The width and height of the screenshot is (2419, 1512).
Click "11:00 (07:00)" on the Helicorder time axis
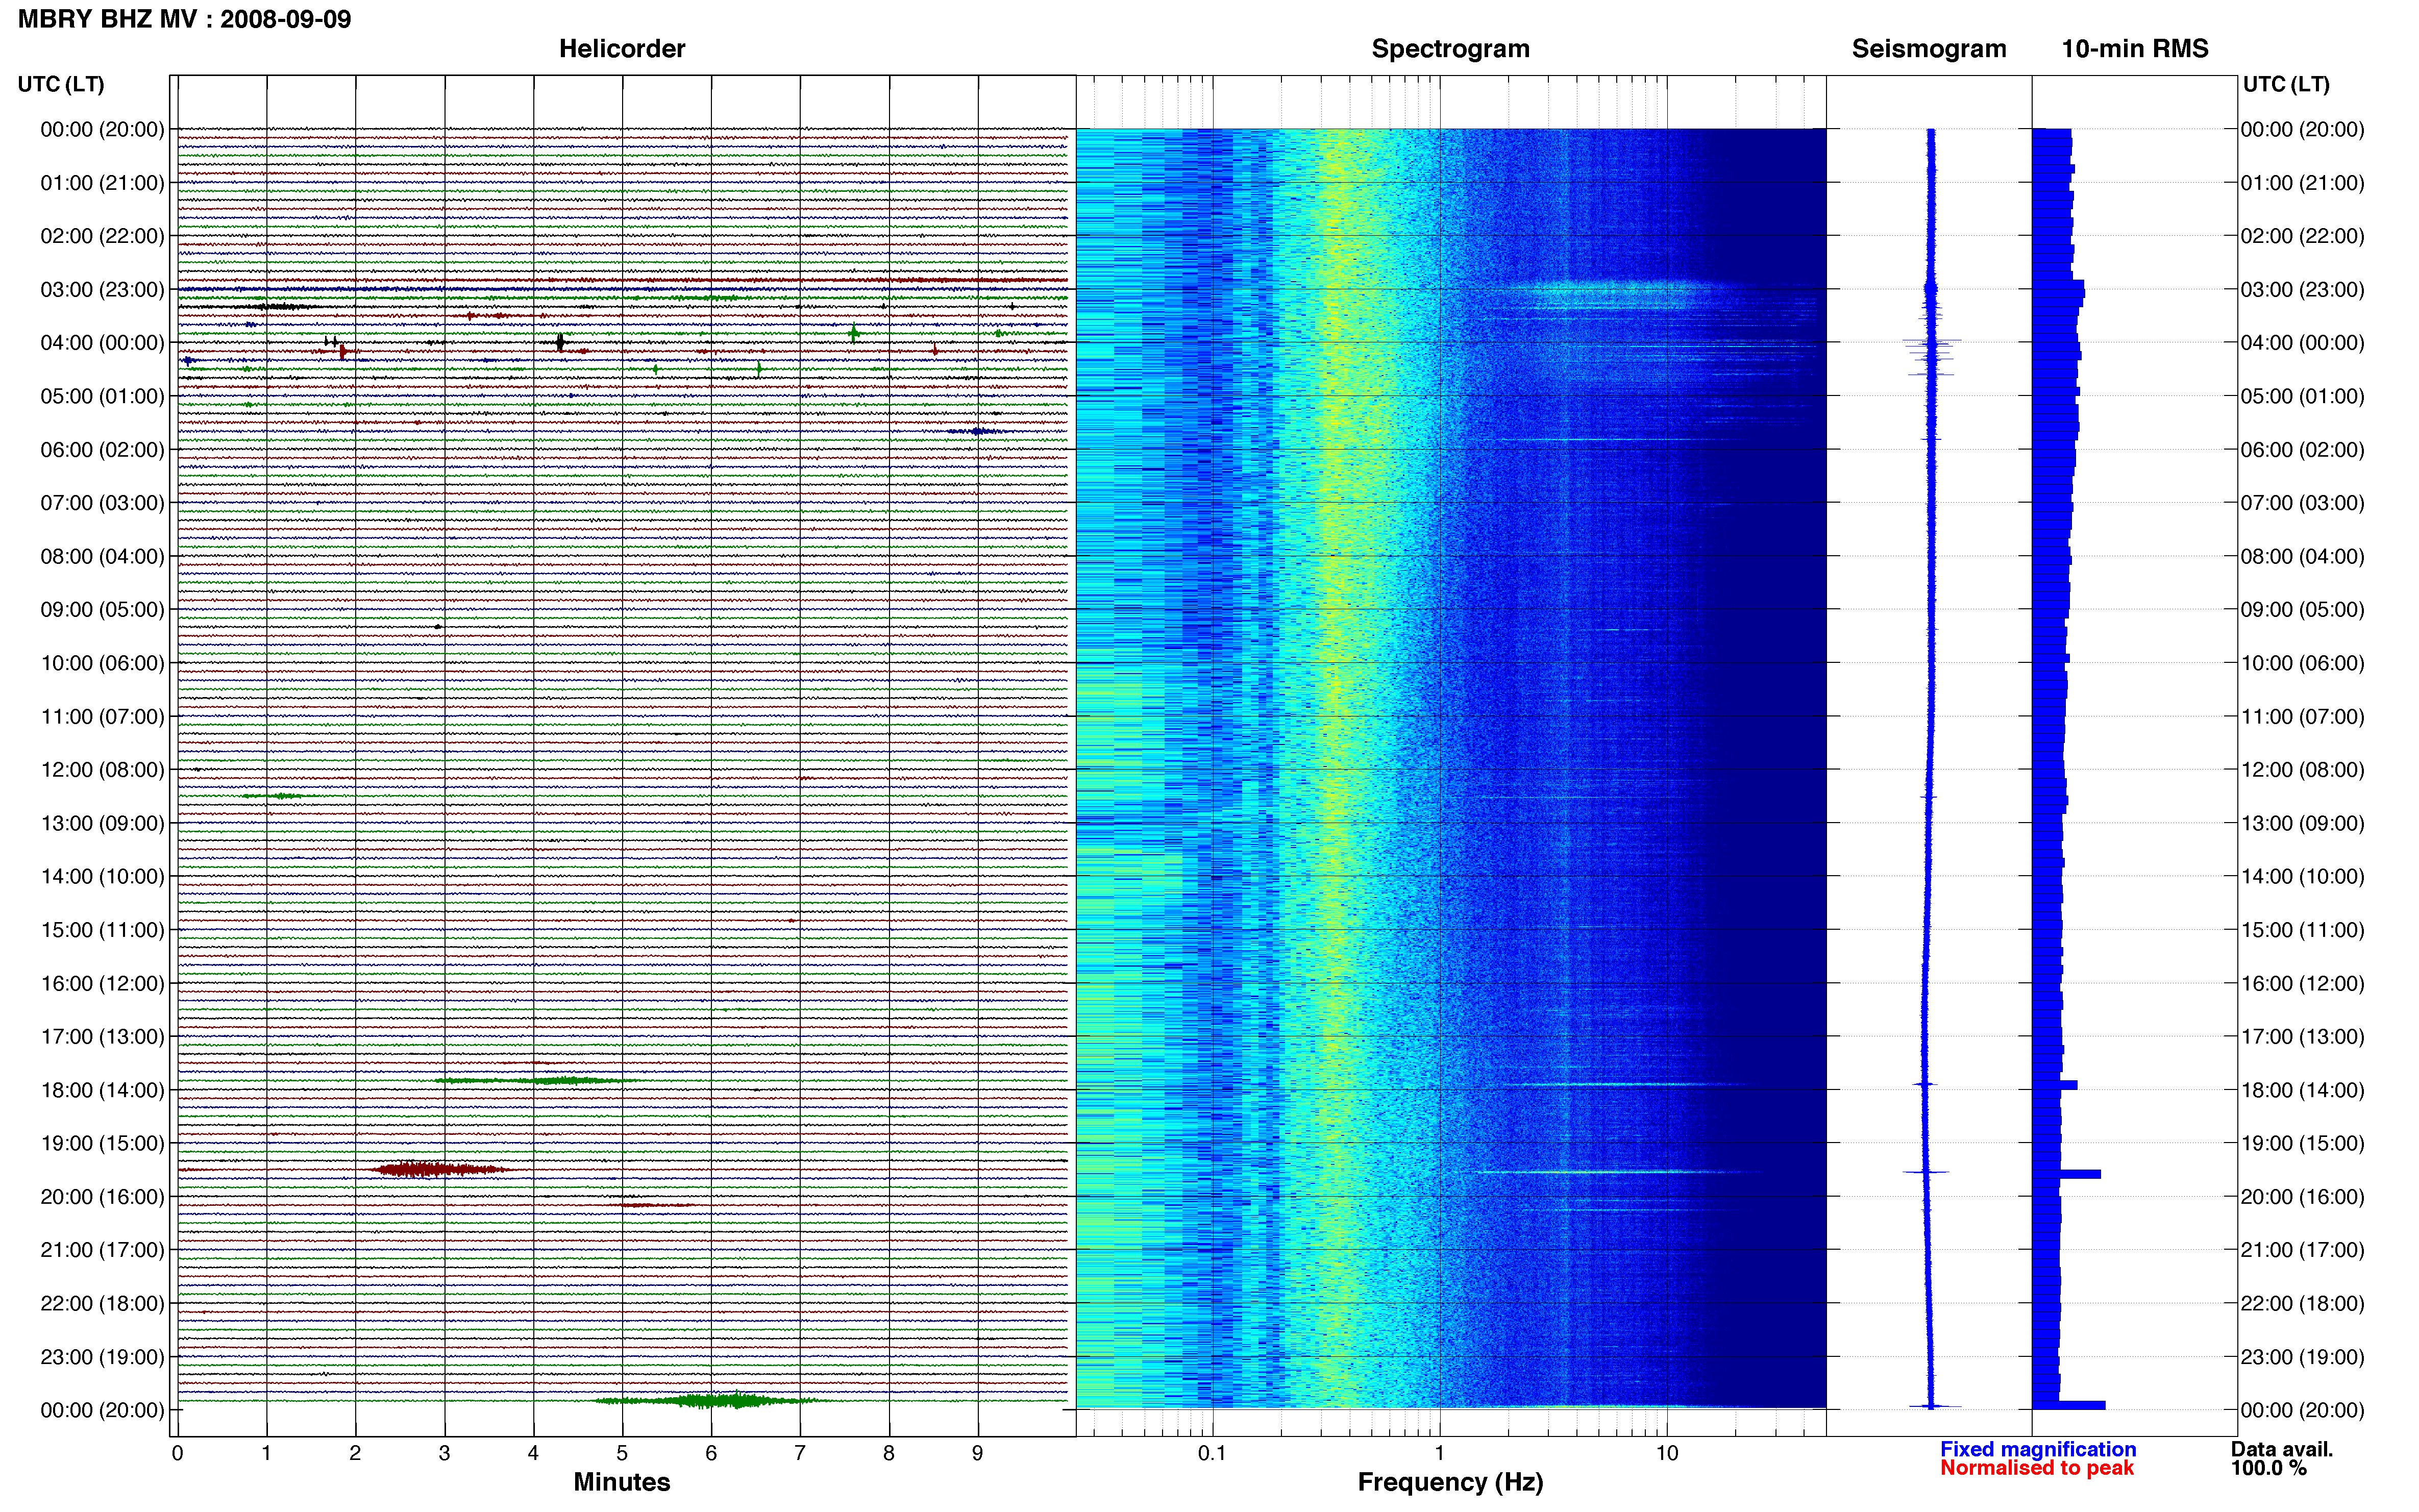tap(102, 716)
